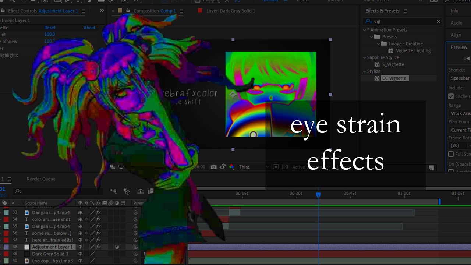Switch to the Layer Dark Gray Solid 1 tab

click(x=230, y=11)
